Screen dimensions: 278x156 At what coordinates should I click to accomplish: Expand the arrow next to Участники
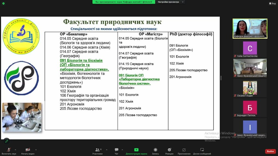point(106,149)
